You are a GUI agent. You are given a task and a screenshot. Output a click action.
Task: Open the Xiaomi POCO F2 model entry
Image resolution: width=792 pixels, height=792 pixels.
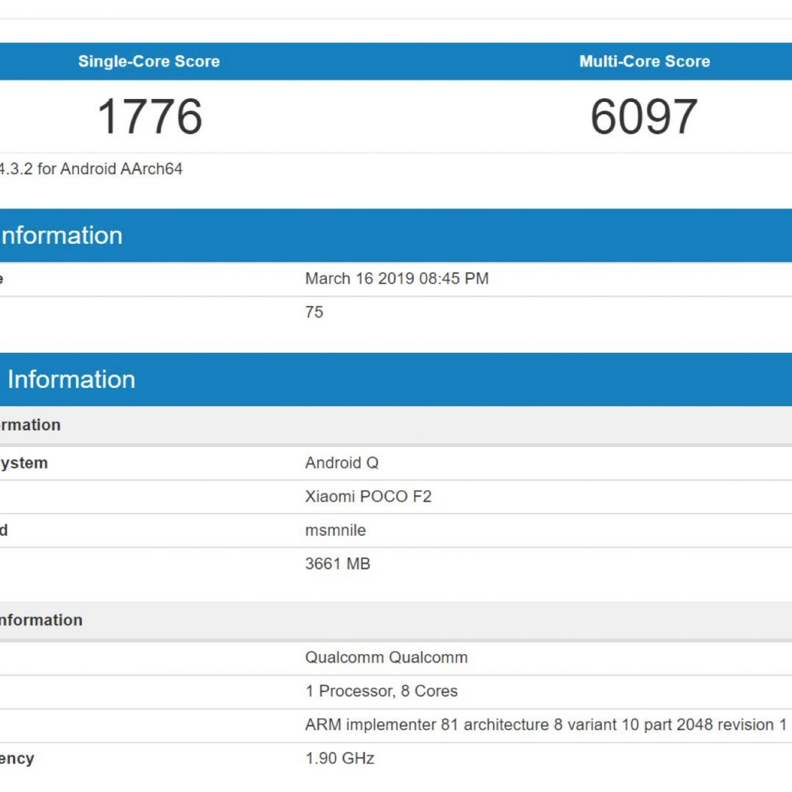pyautogui.click(x=368, y=497)
